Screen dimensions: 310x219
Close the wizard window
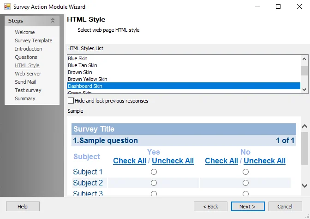(299, 6)
